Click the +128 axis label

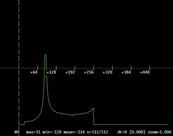tap(51, 72)
